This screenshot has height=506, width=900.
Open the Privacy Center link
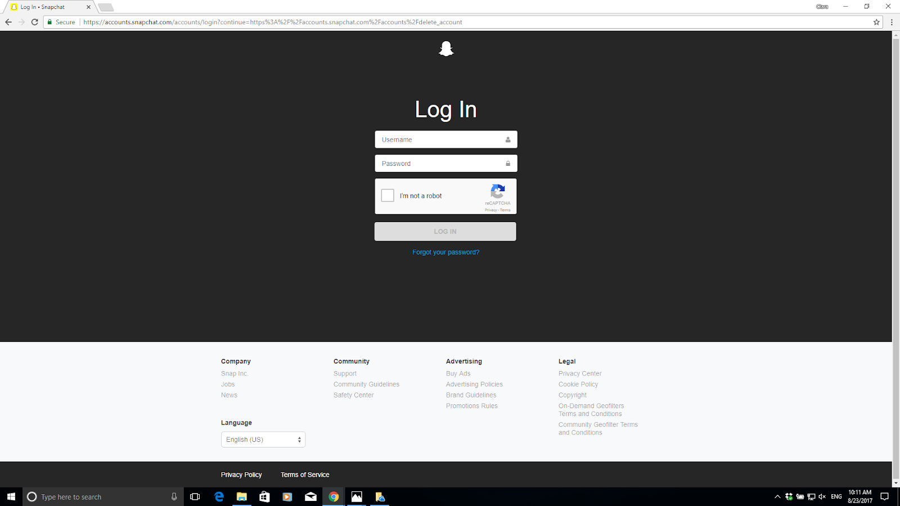pos(580,374)
